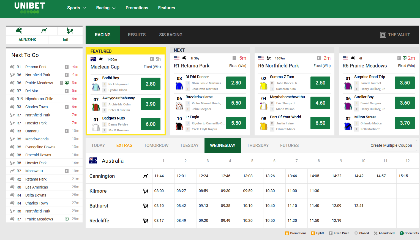Viewport: 420px width, 240px height.
Task: Switch to the Results tab
Action: point(137,35)
